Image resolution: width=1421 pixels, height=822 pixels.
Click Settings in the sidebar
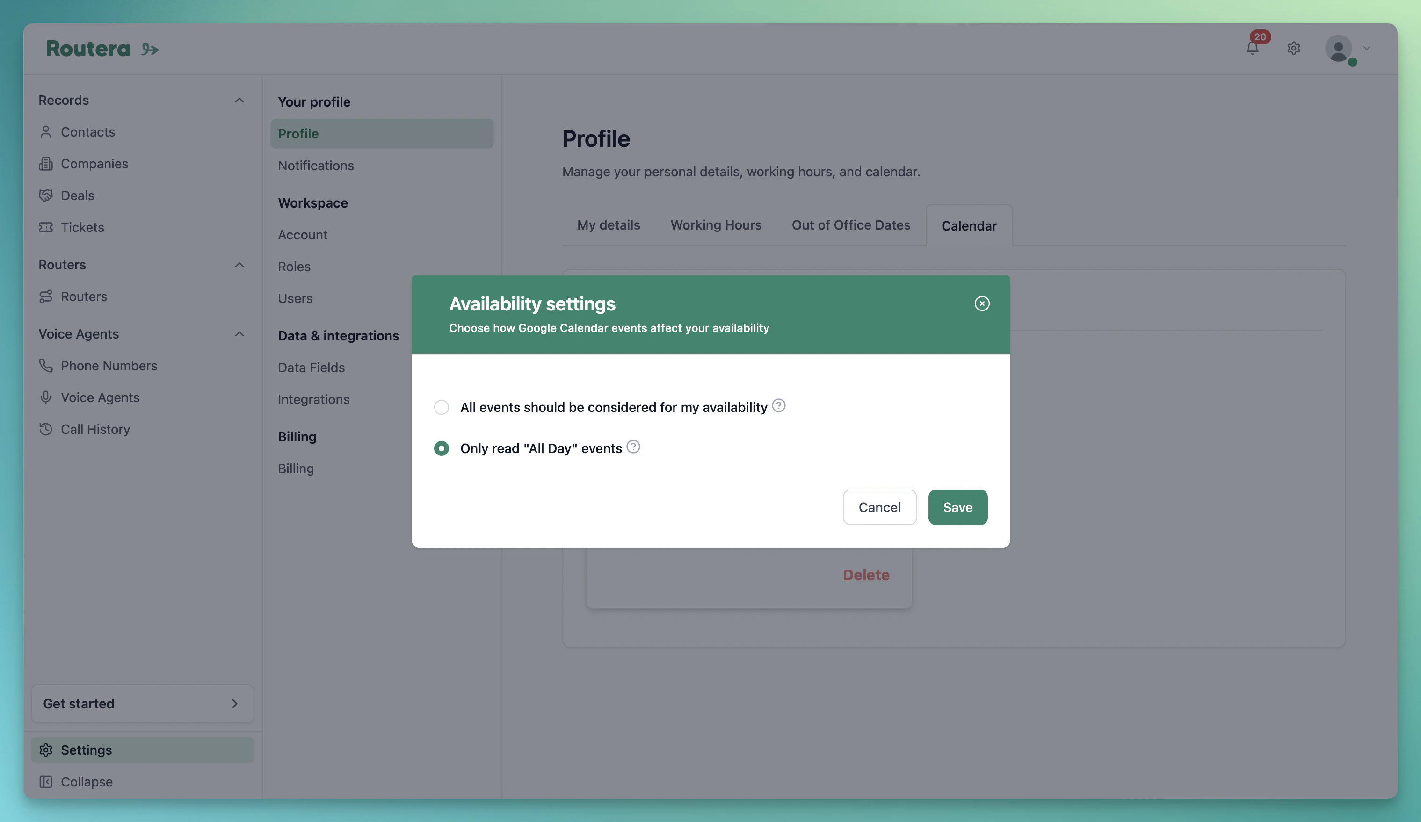click(142, 750)
